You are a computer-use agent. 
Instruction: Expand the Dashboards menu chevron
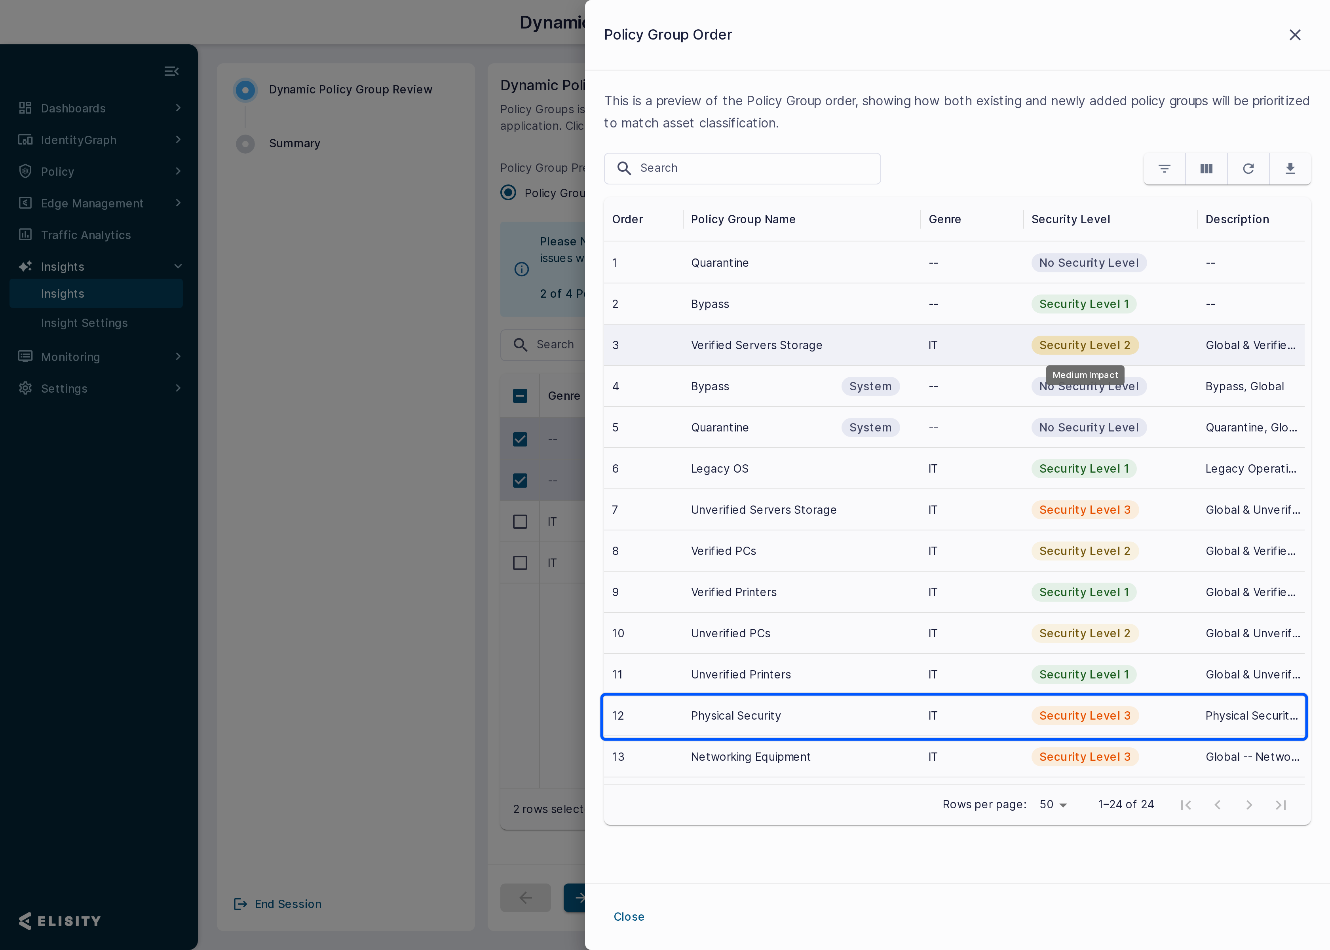coord(179,108)
